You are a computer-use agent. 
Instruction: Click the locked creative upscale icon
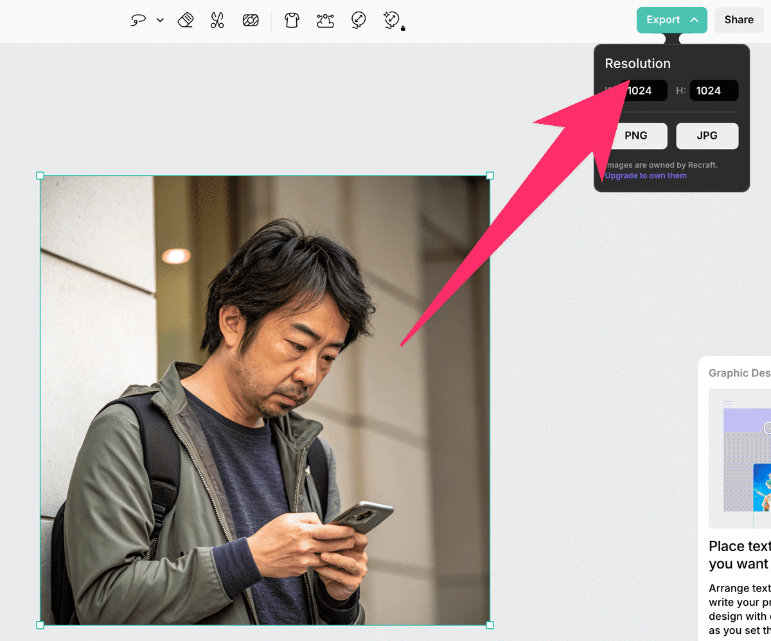click(392, 21)
